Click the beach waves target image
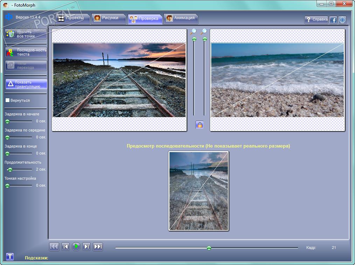Viewport: 355px width, 265px height. [x=277, y=80]
